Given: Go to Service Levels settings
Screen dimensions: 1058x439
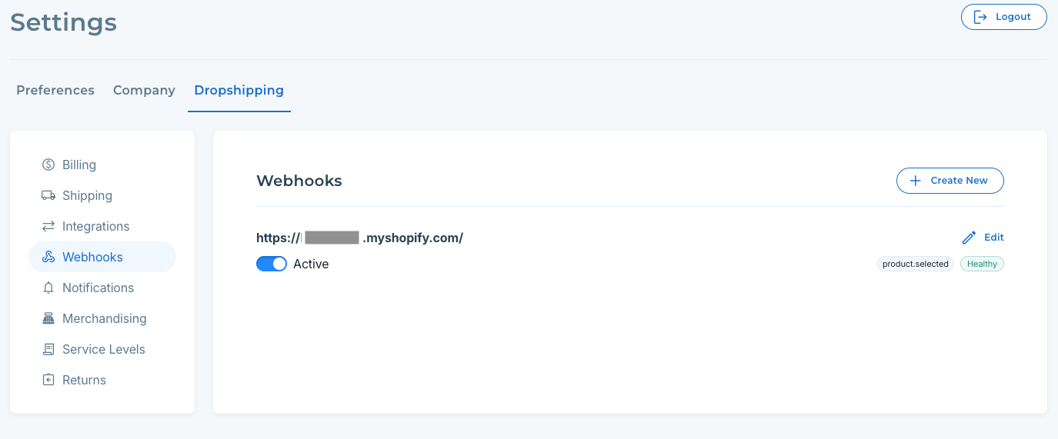Looking at the screenshot, I should (x=103, y=349).
